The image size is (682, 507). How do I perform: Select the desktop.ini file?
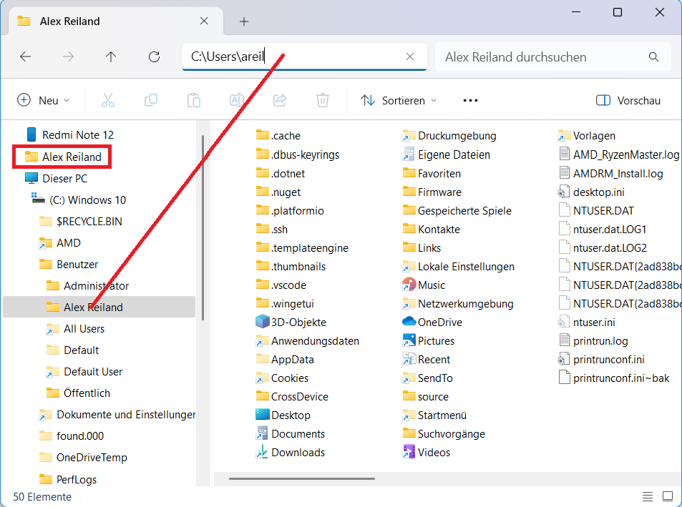[x=592, y=192]
